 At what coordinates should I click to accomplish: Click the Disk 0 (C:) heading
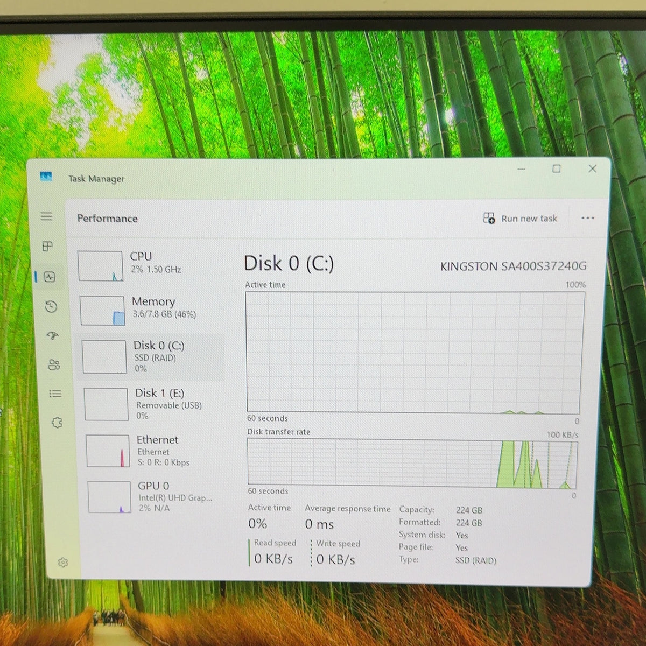point(289,263)
